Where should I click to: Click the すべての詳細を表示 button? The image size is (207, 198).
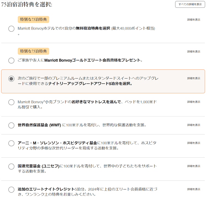point(190,4)
